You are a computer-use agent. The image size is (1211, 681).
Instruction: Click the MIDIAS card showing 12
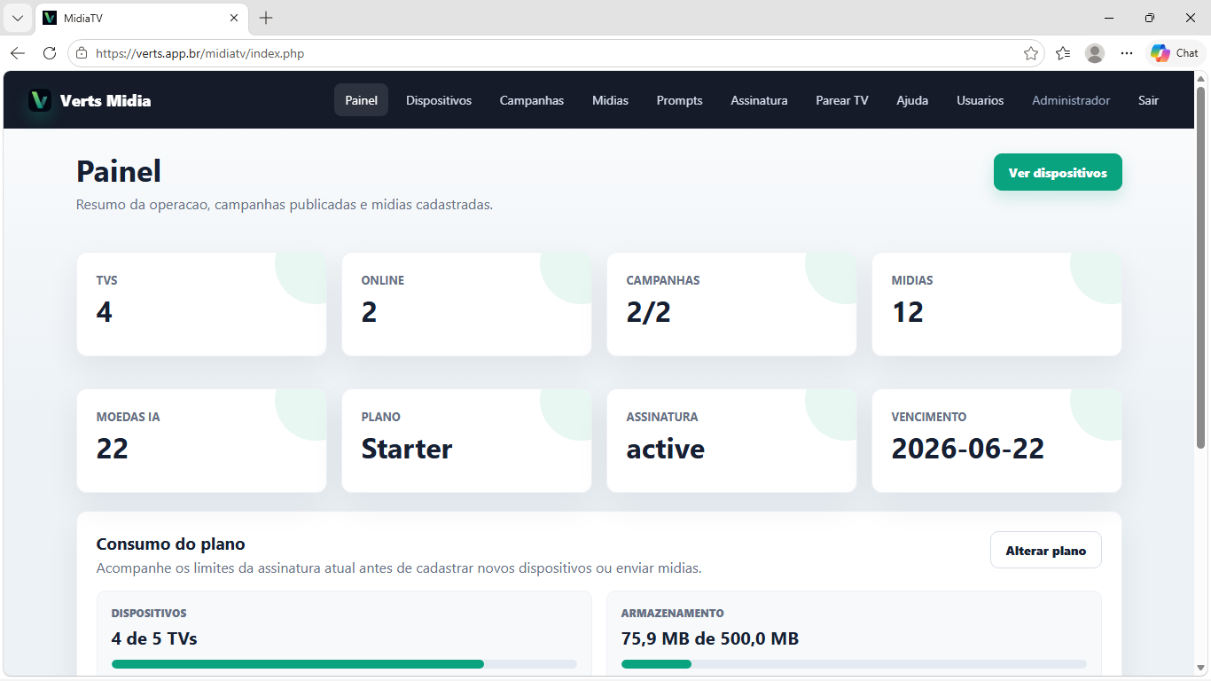[996, 304]
